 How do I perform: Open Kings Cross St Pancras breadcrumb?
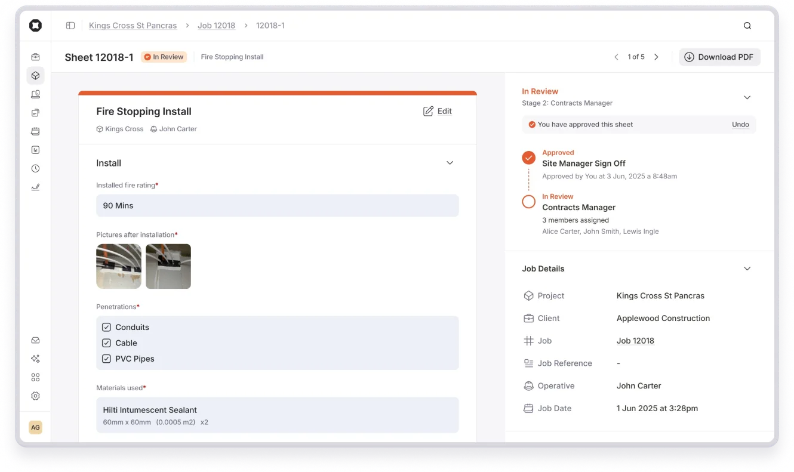coord(133,26)
